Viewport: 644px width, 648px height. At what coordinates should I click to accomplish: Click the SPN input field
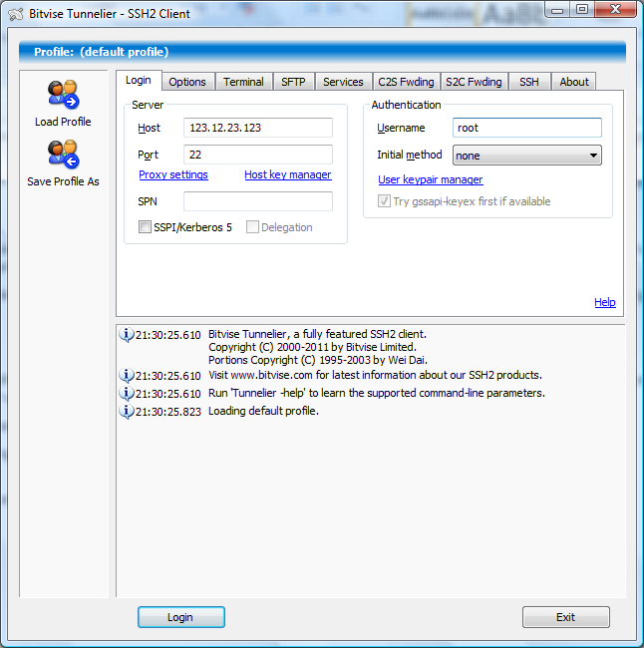[258, 201]
